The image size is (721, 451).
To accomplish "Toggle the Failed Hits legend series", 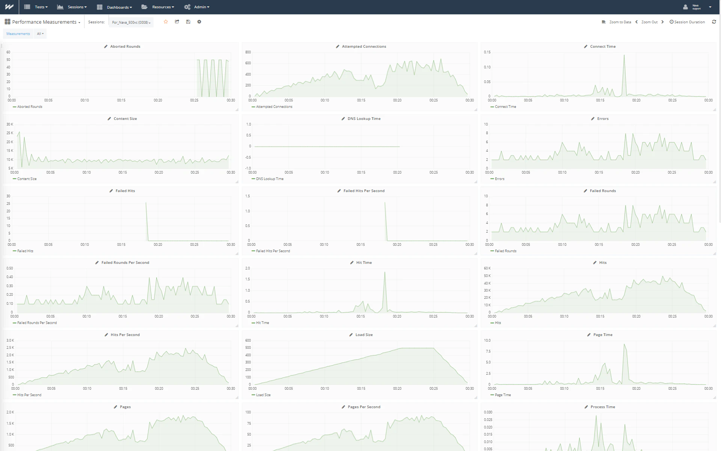I will tap(25, 251).
